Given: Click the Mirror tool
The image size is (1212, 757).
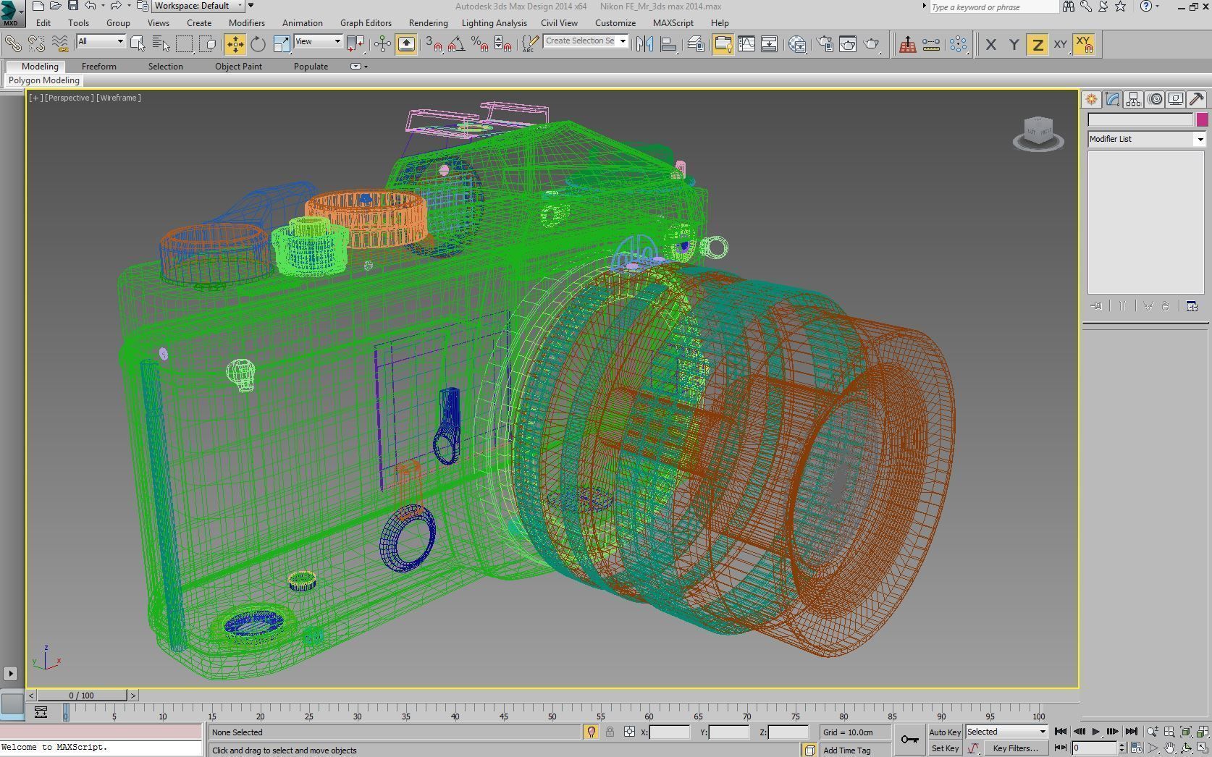Looking at the screenshot, I should pyautogui.click(x=644, y=44).
